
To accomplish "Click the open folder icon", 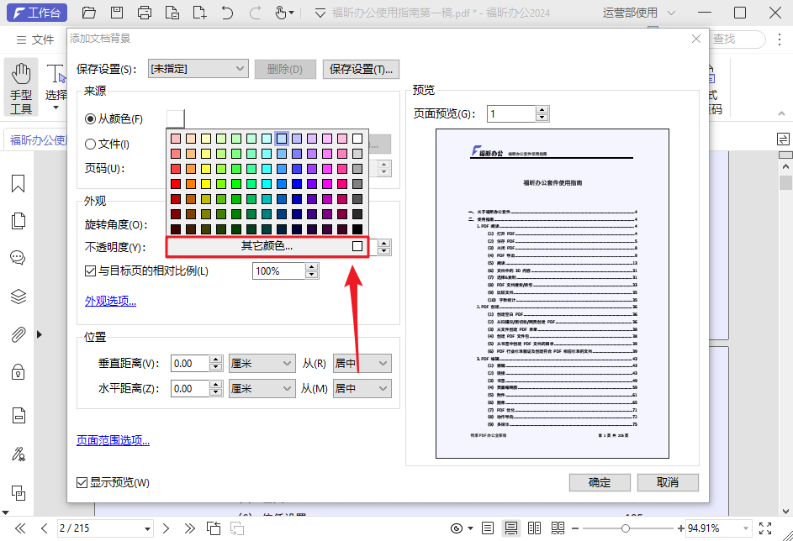I will 89,13.
